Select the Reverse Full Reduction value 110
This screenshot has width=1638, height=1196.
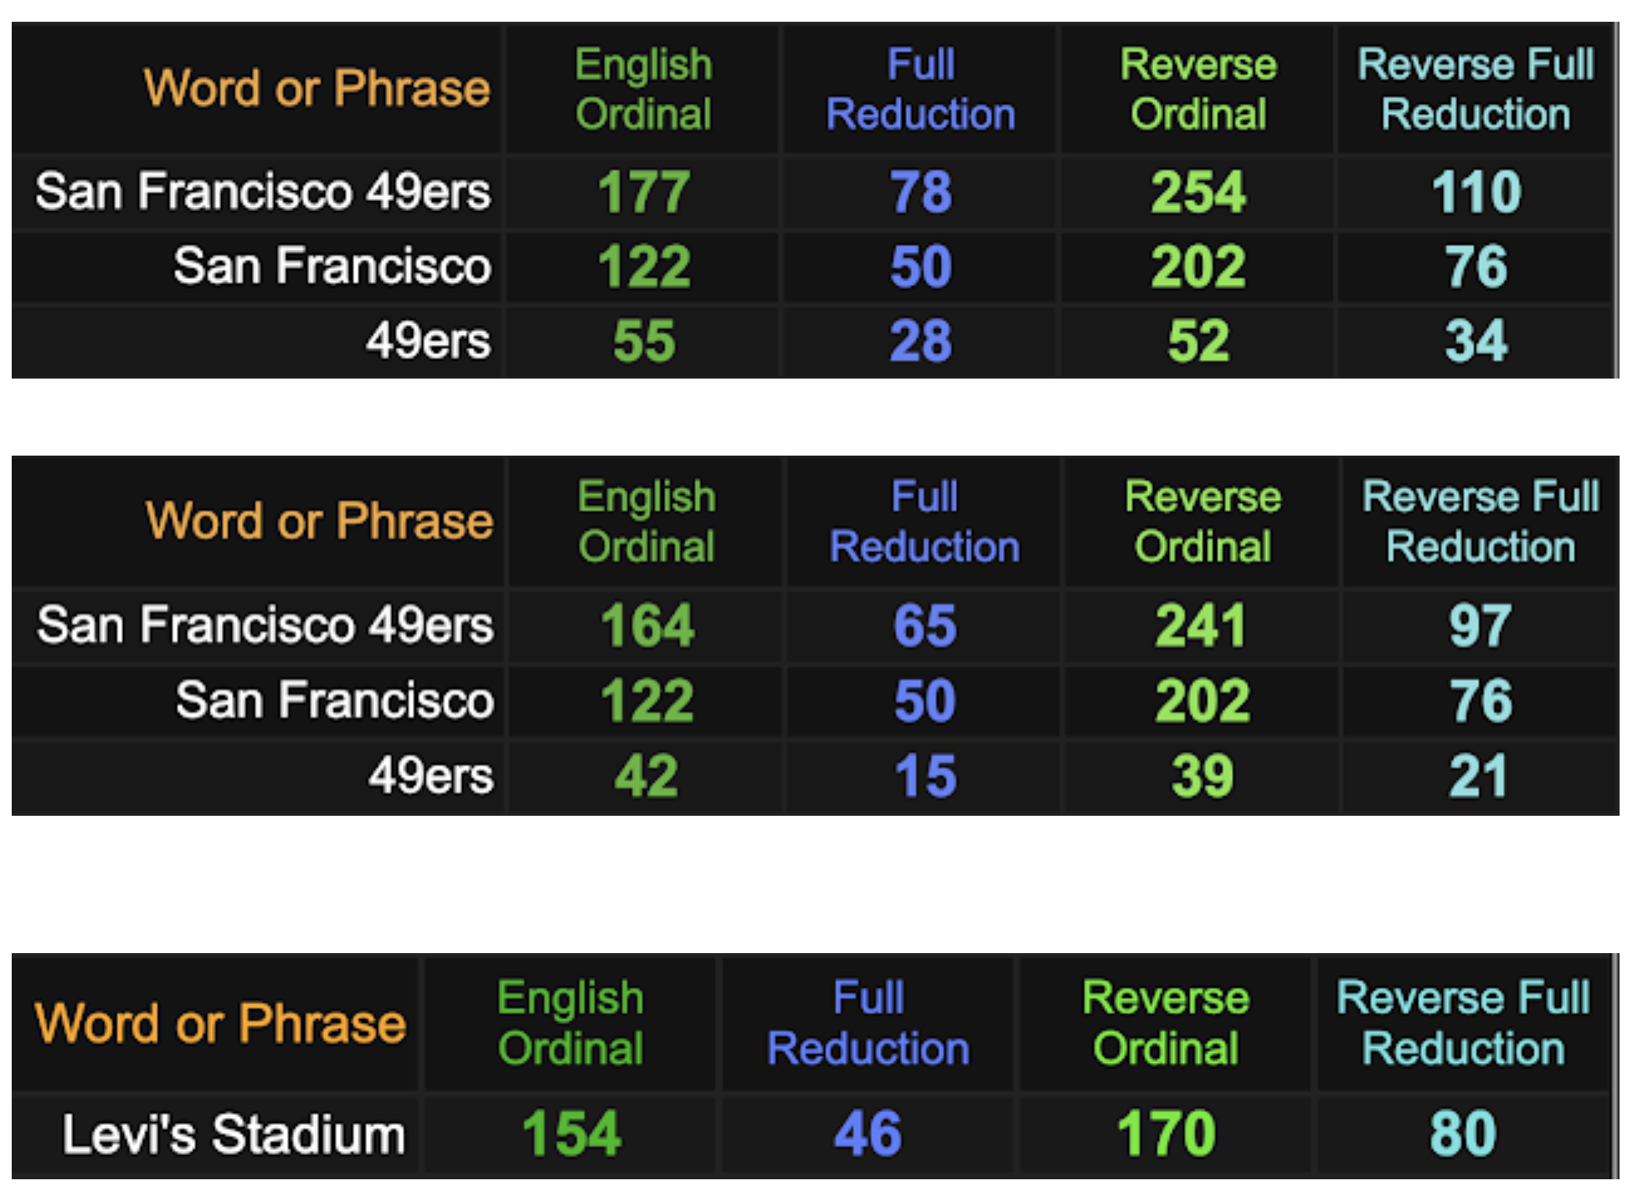1476,192
